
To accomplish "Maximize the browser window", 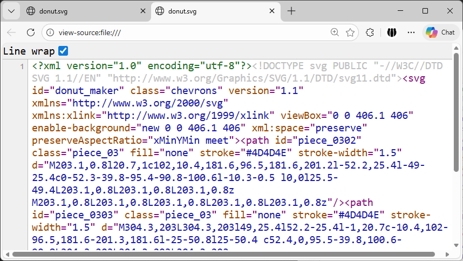I will point(425,11).
